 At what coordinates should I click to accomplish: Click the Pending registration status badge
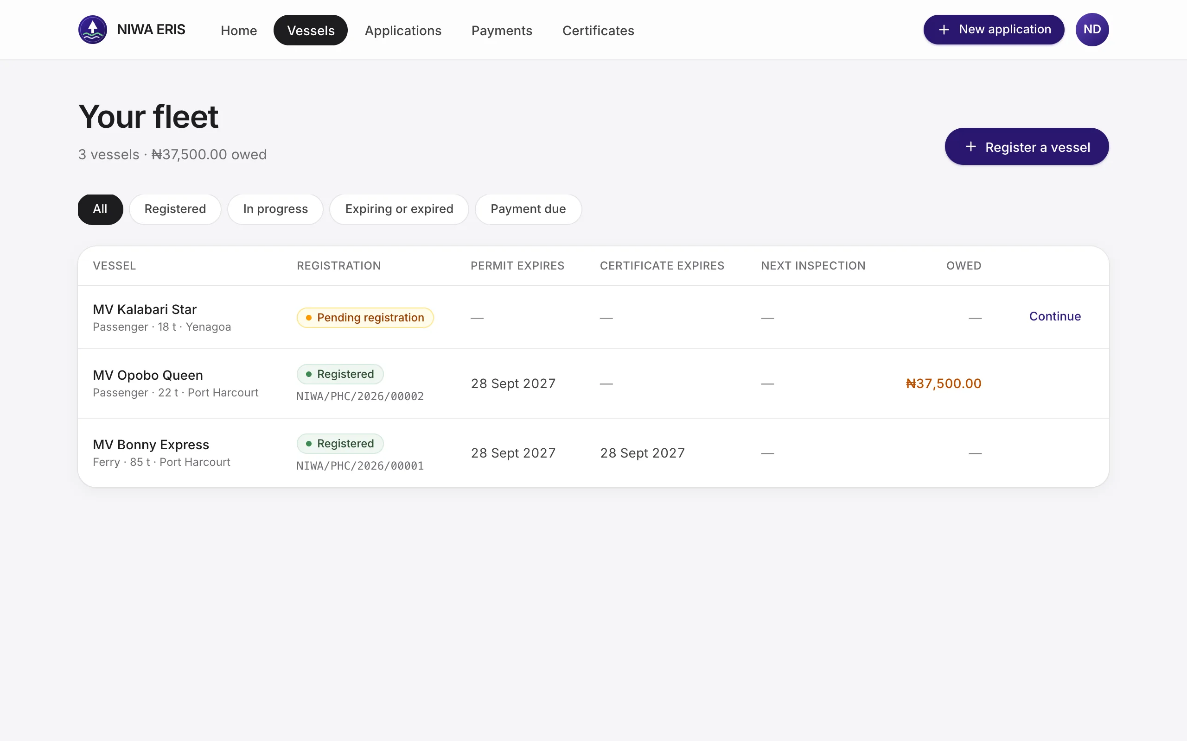point(365,318)
